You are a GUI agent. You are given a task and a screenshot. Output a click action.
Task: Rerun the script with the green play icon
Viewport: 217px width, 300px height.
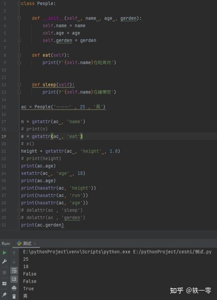click(x=4, y=253)
